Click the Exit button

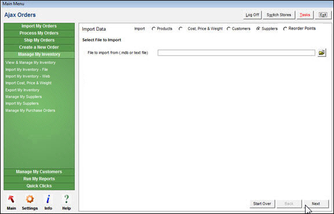323,15
